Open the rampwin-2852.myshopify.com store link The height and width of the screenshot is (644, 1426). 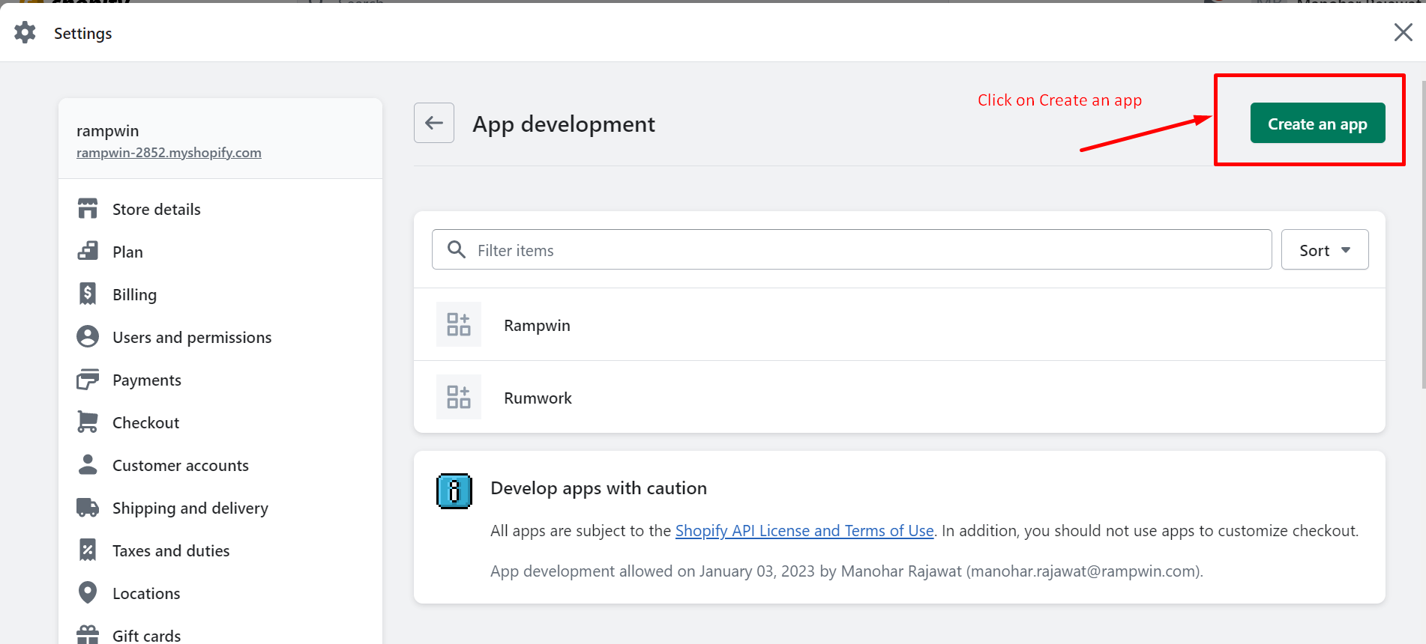tap(169, 153)
